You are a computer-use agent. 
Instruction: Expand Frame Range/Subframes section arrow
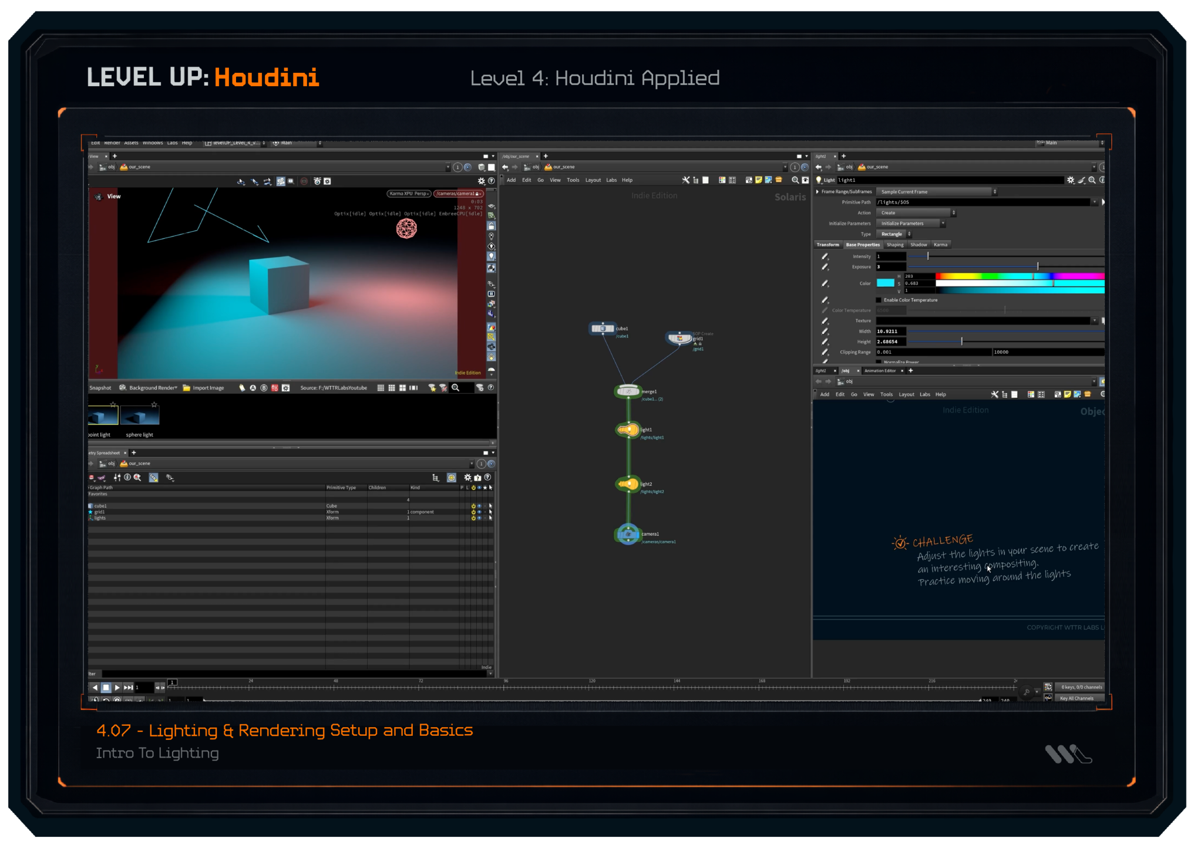[817, 192]
